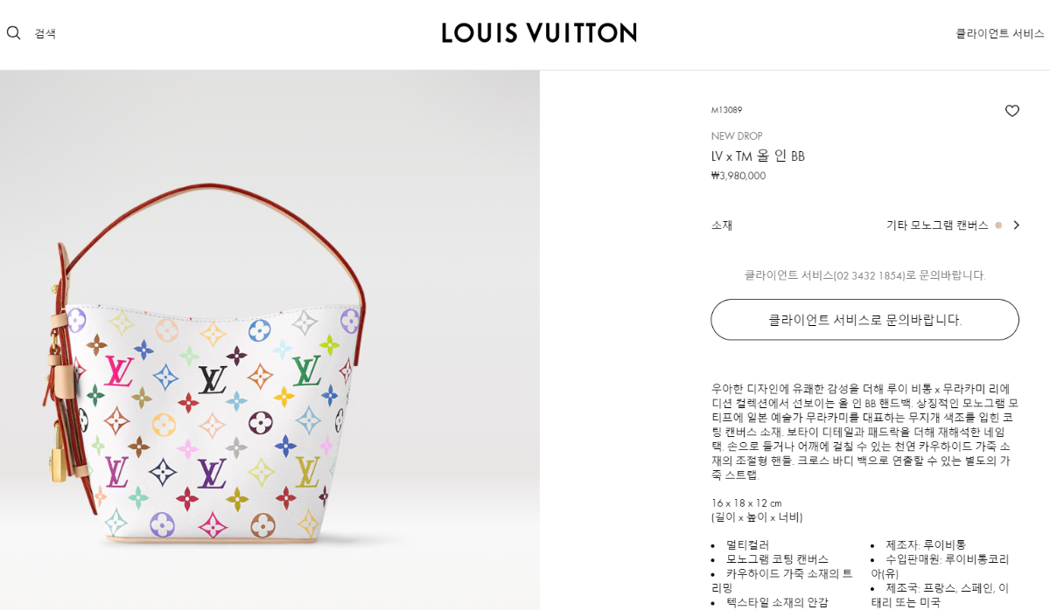Viewport: 1050px width, 610px height.
Task: Click the 멀티컬러 bullet in details list
Action: 747,544
